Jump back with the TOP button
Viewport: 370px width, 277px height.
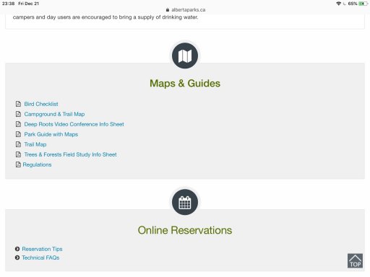355,261
